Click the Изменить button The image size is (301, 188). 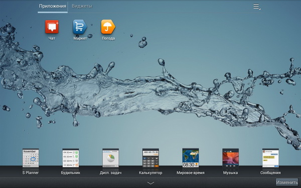(x=287, y=182)
